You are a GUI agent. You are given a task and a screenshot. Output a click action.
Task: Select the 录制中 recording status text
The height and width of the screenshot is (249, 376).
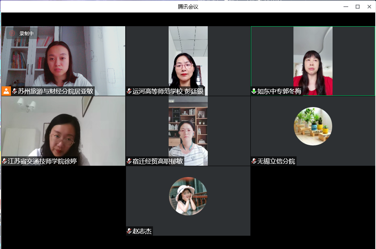coord(27,34)
